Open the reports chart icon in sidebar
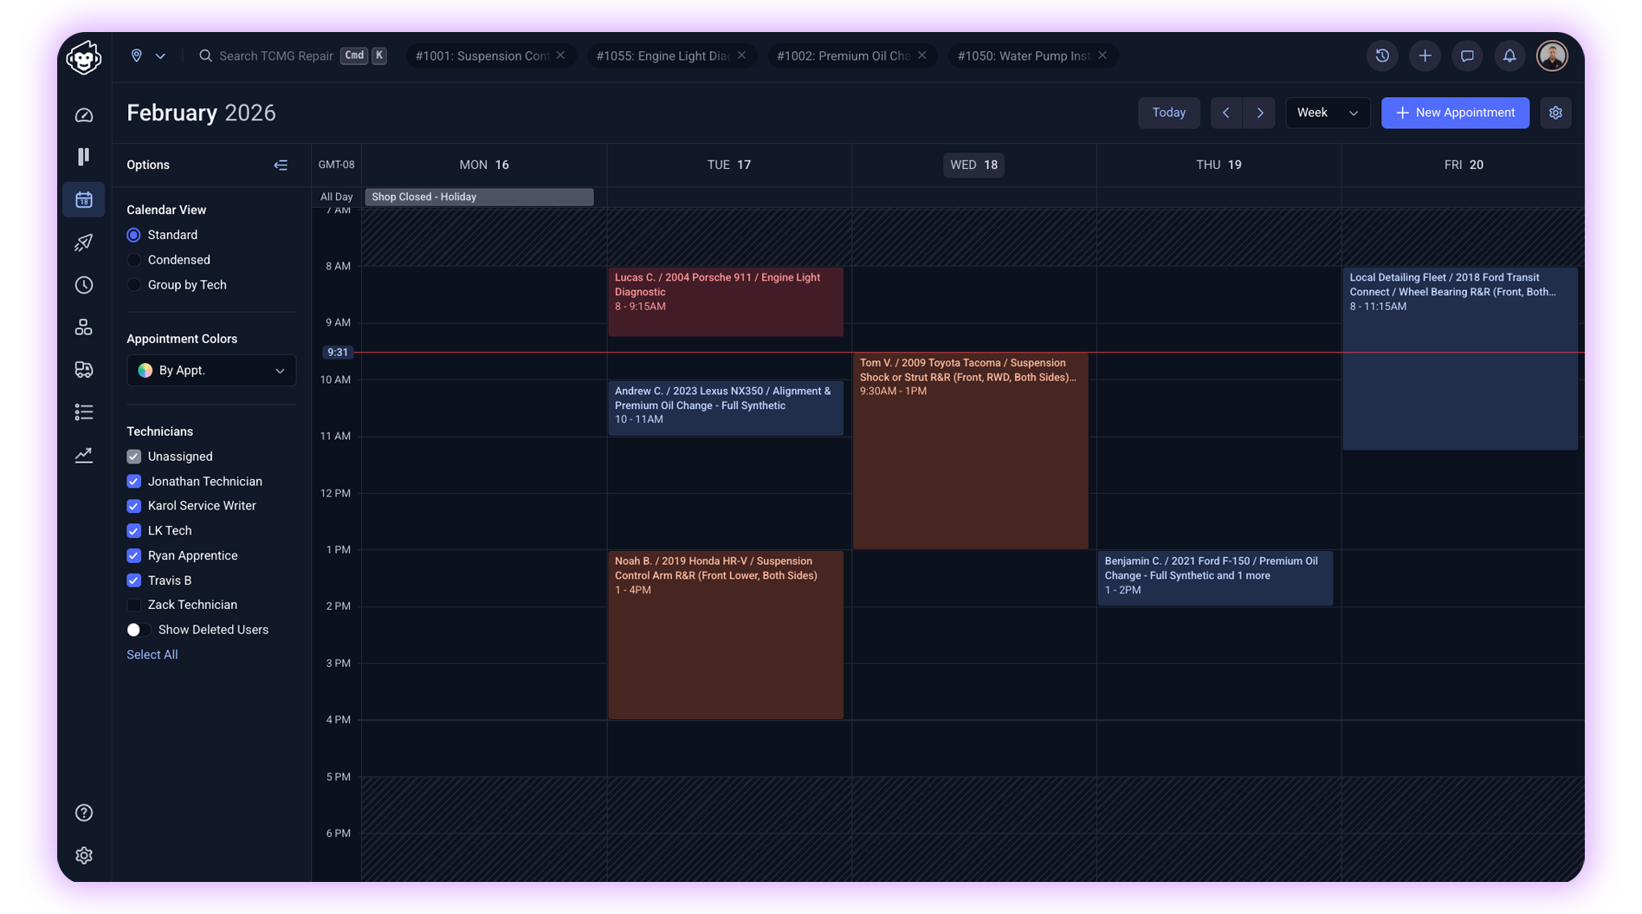The height and width of the screenshot is (914, 1642). tap(84, 455)
